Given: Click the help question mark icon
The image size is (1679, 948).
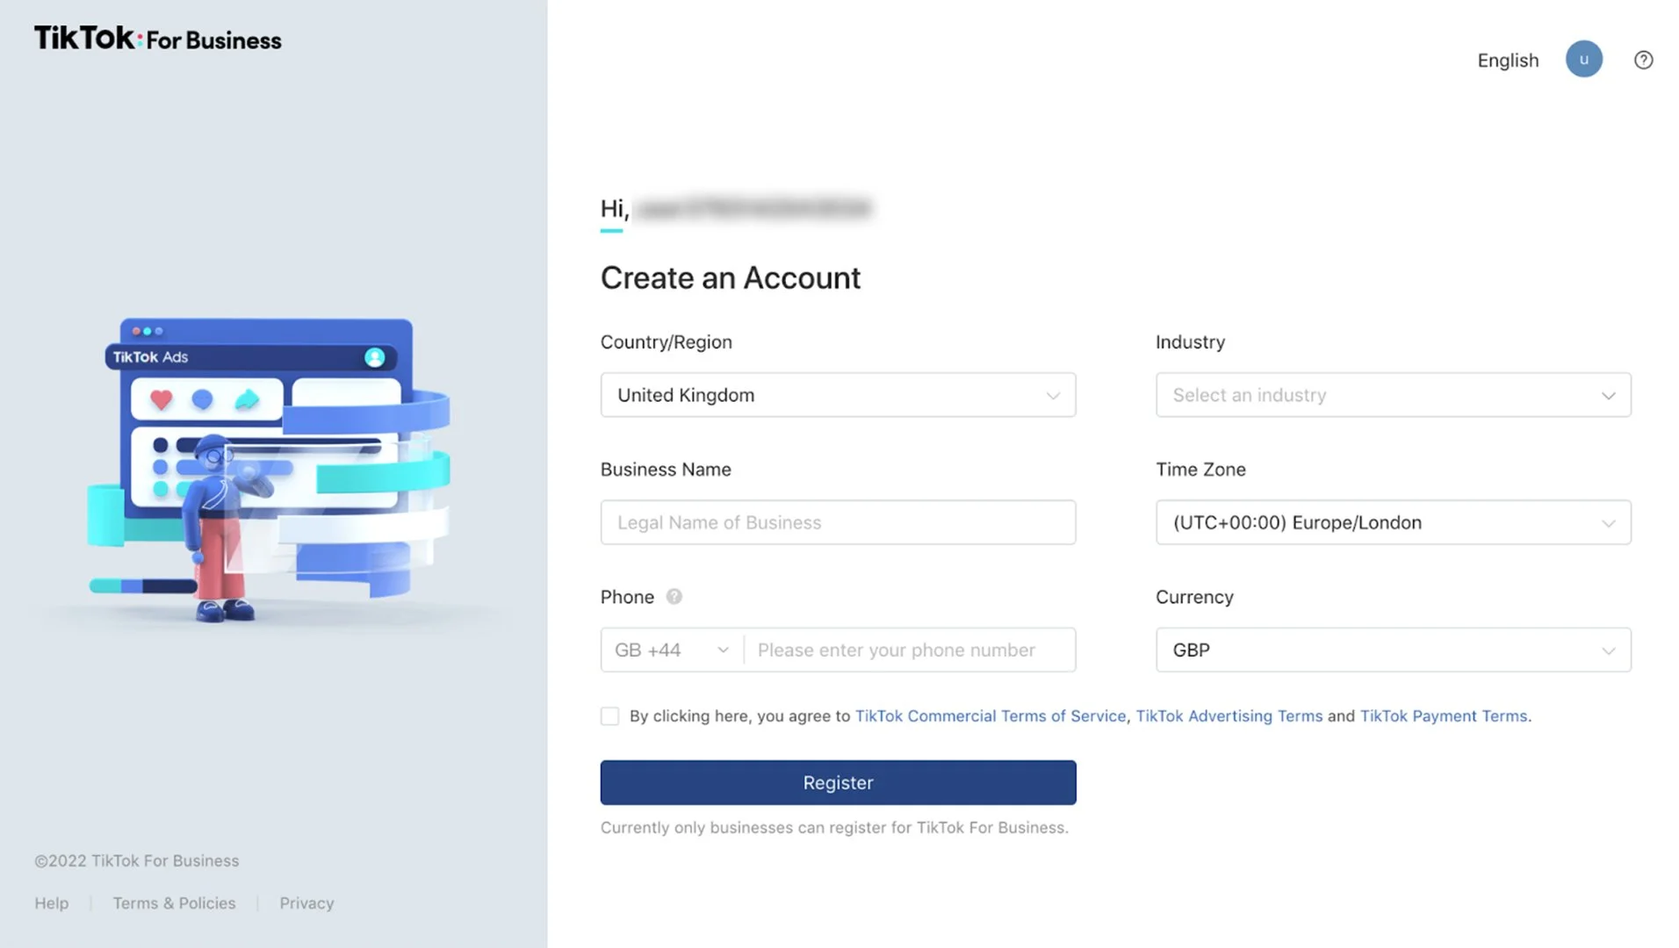Looking at the screenshot, I should tap(1643, 60).
